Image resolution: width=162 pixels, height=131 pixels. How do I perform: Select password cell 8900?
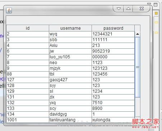click(x=113, y=108)
